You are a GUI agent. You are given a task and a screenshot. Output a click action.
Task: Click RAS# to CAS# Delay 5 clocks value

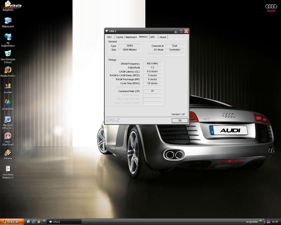(x=152, y=75)
